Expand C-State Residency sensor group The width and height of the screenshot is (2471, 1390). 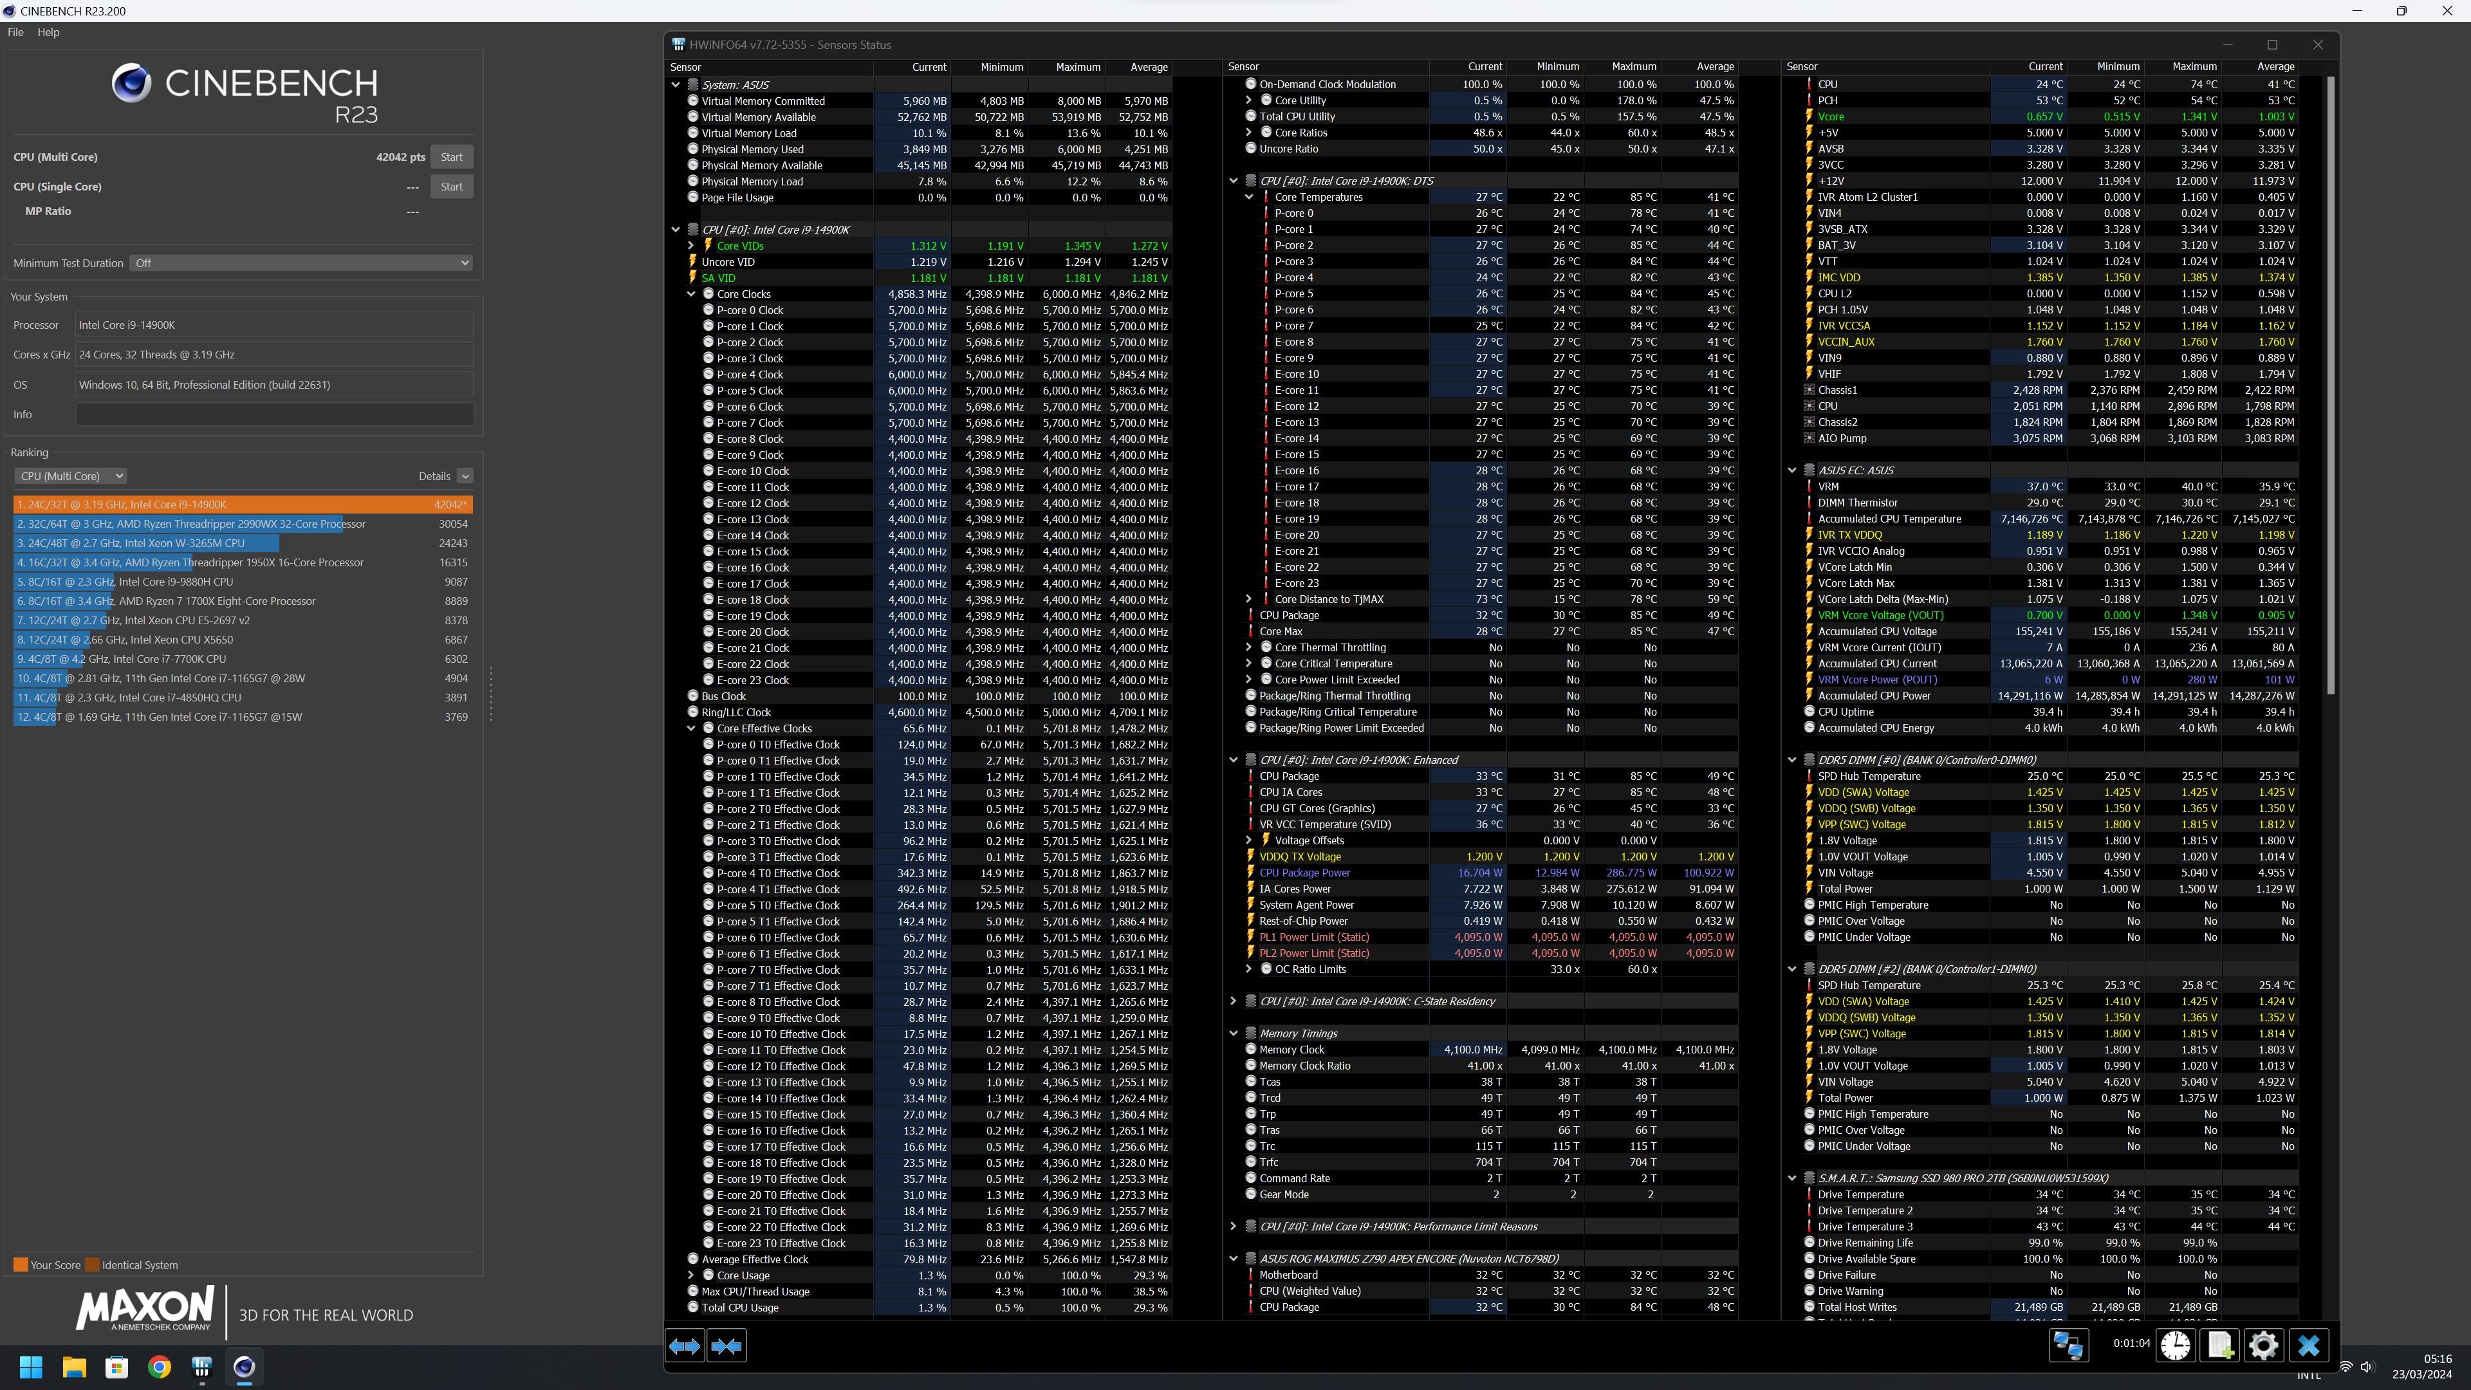click(x=1234, y=1001)
